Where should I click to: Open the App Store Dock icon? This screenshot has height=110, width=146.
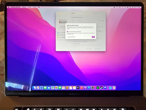pyautogui.click(x=89, y=88)
